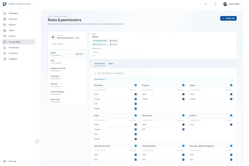Click the Teams icon in the sidebar

5,31
